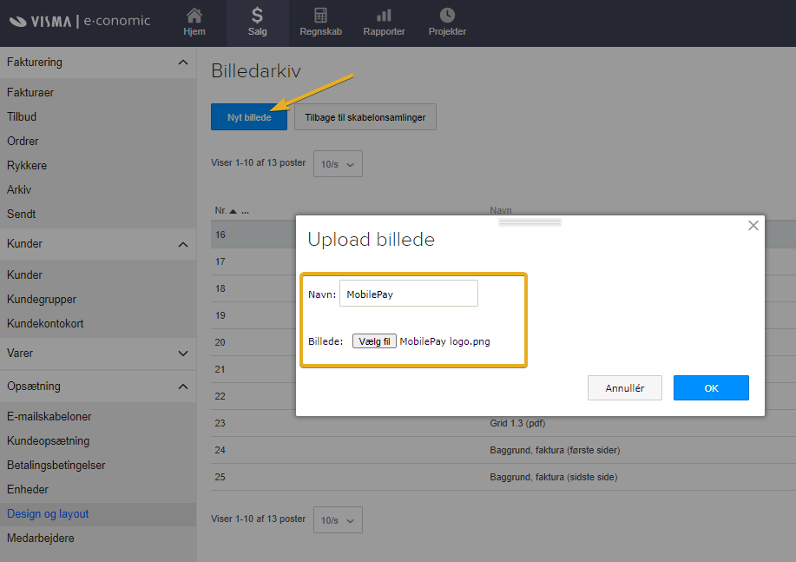Open the Hjem home icon
Viewport: 796px width, 562px height.
coord(194,16)
